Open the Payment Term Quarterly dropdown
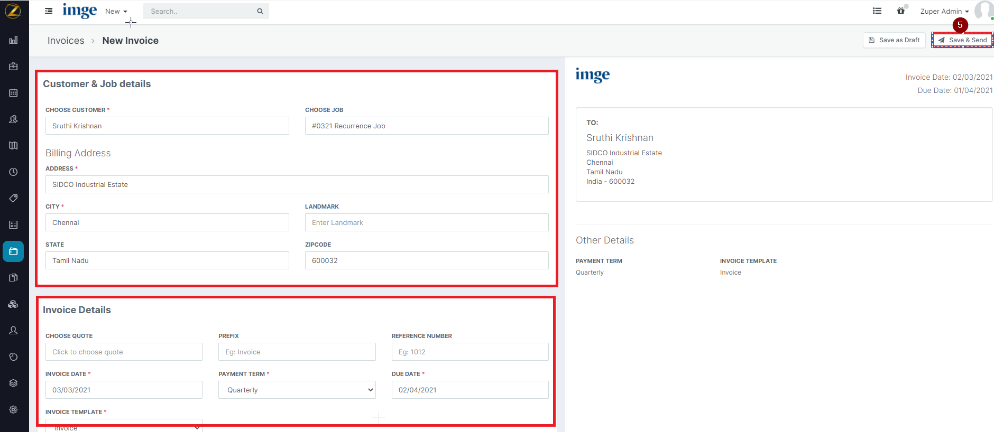 coord(297,390)
